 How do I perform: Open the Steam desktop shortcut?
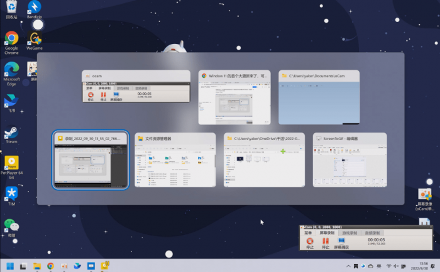coord(11,134)
